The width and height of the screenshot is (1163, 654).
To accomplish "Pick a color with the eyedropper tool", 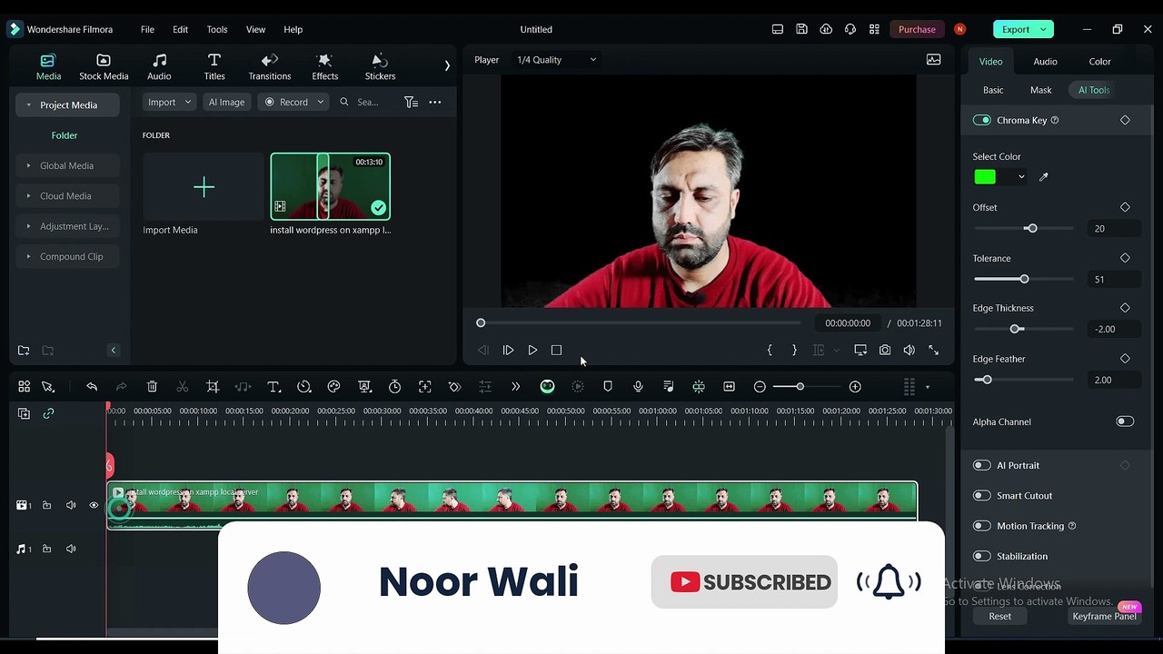I will coord(1043,177).
